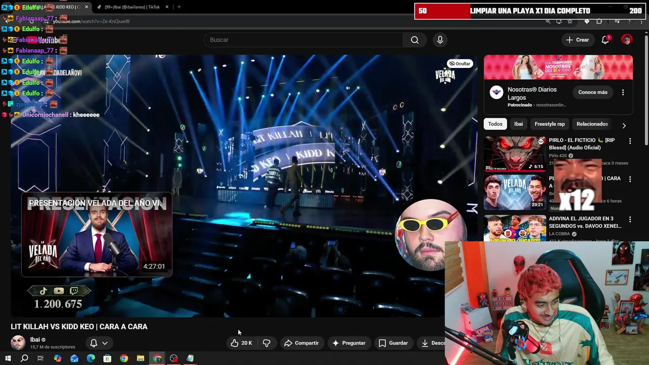Open the Adivina el Jugador video title

pyautogui.click(x=585, y=222)
